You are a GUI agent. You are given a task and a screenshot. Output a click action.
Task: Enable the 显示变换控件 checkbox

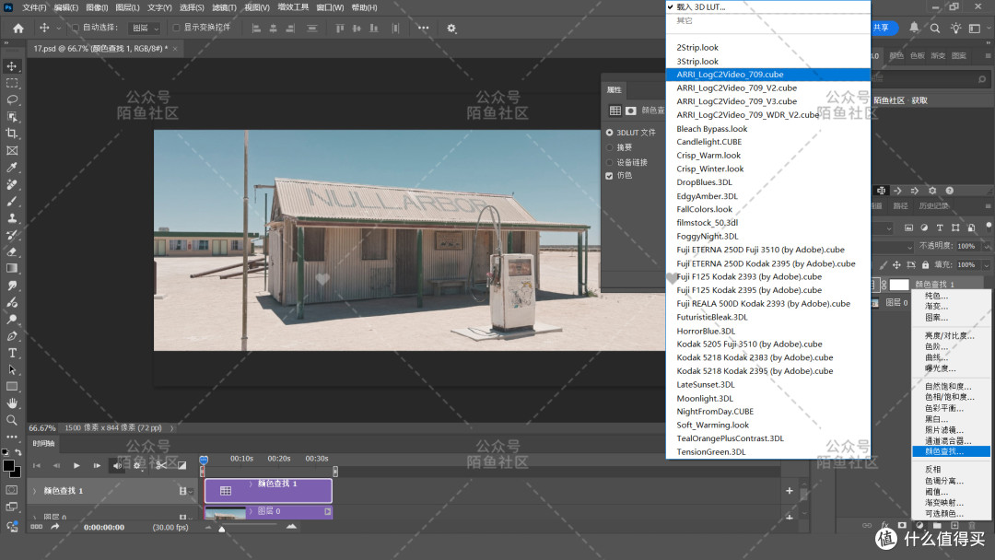pyautogui.click(x=176, y=28)
